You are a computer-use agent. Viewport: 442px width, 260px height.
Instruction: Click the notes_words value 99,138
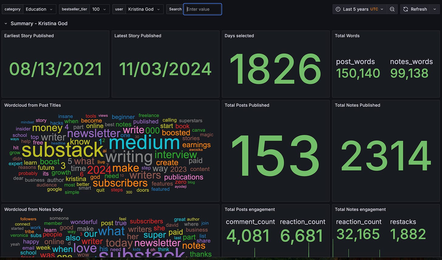click(x=409, y=73)
